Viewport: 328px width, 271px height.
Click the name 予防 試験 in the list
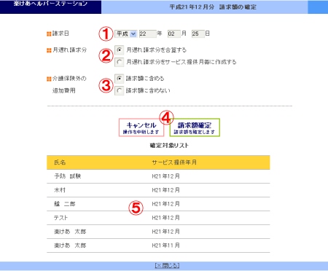67,176
